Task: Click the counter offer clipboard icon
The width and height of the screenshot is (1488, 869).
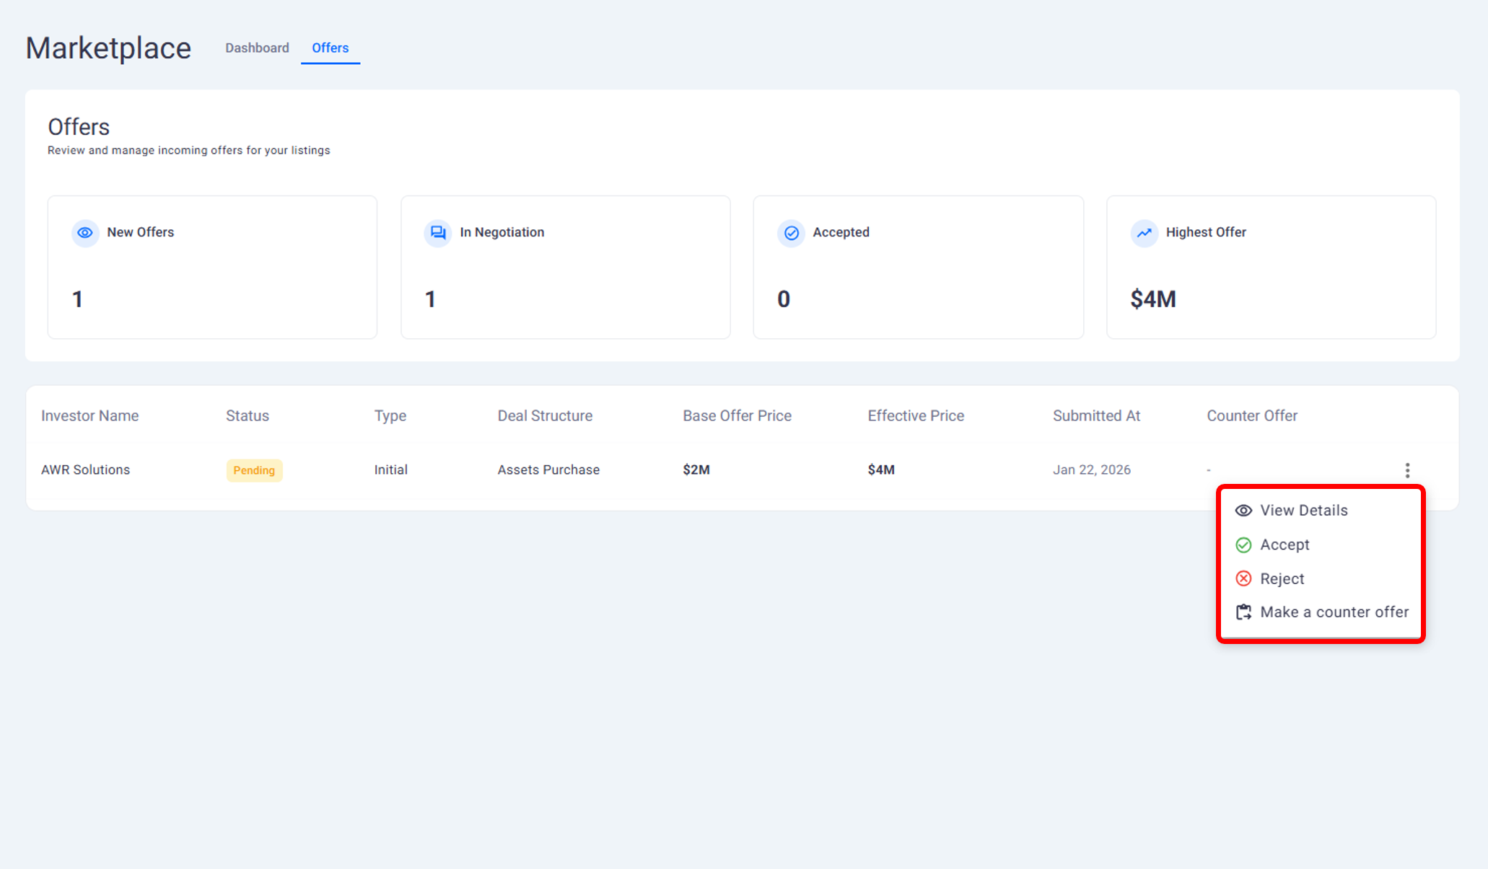Action: coord(1243,612)
